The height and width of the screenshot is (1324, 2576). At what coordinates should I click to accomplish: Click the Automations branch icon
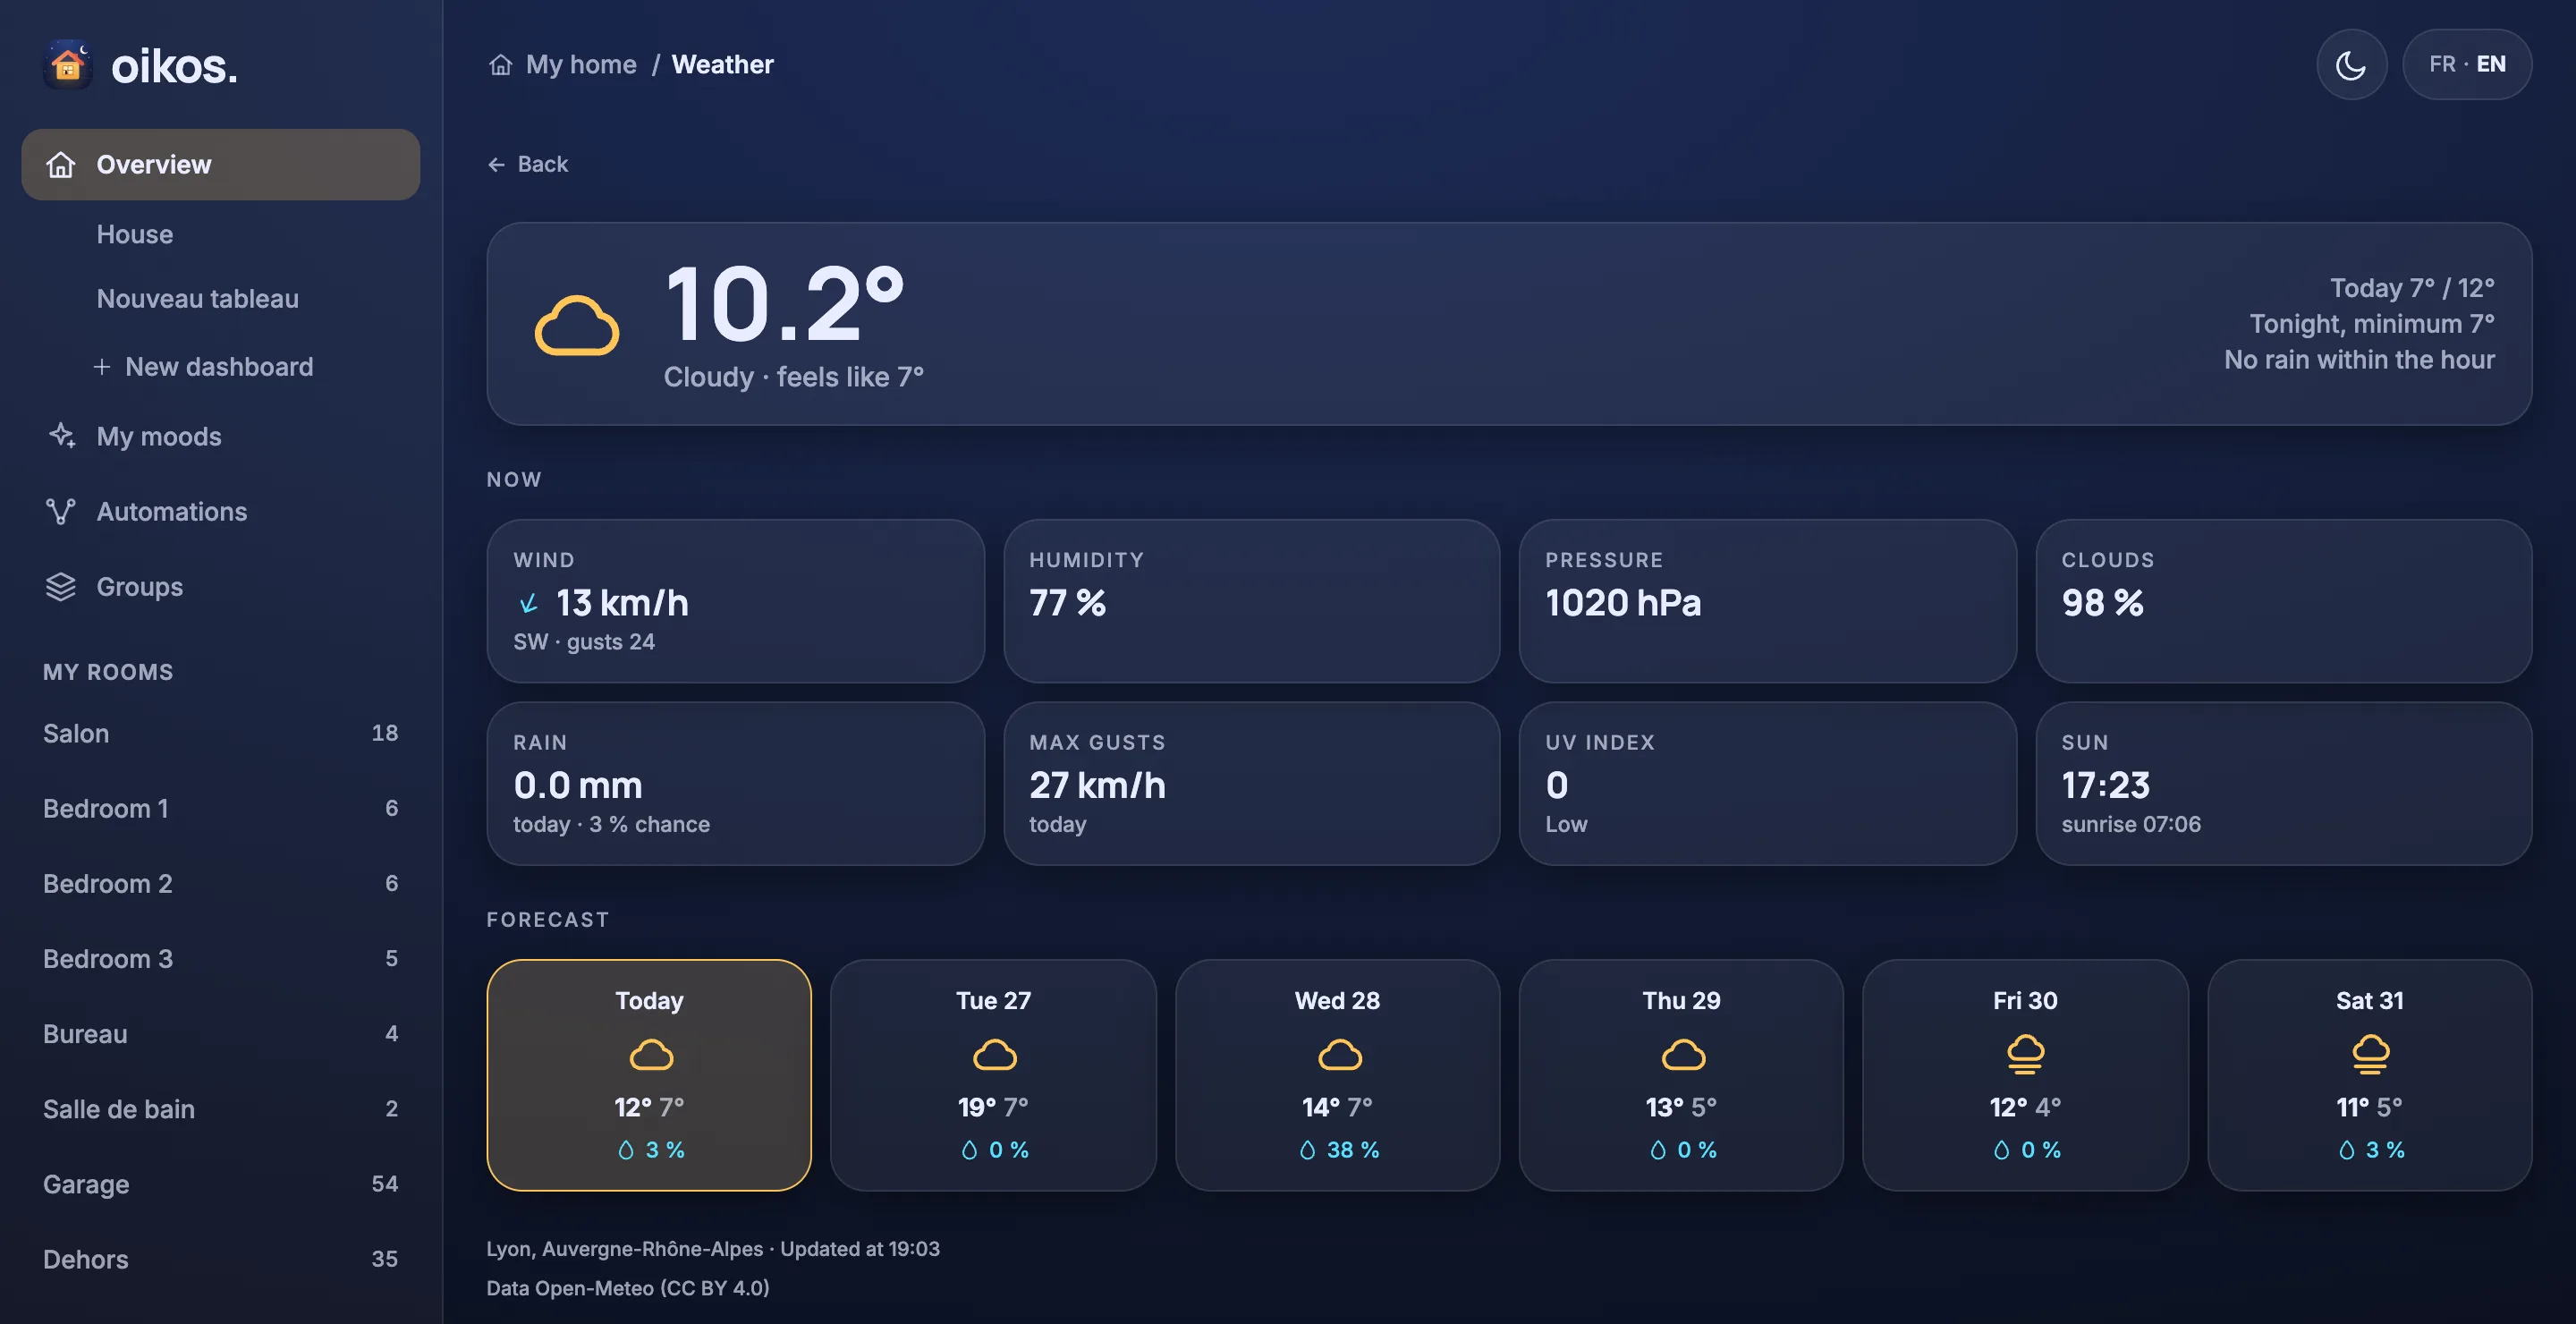(x=61, y=511)
